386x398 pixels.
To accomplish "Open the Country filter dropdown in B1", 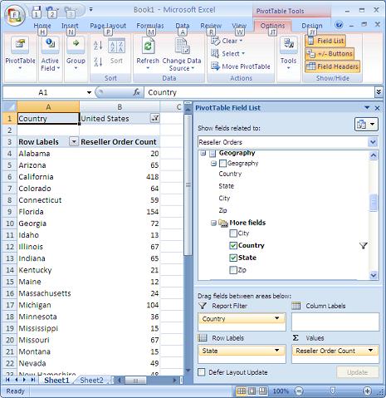I will pos(155,119).
